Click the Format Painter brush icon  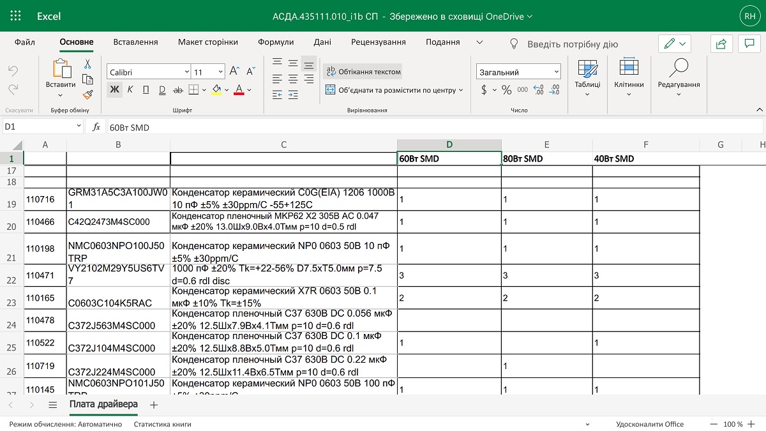click(x=88, y=95)
